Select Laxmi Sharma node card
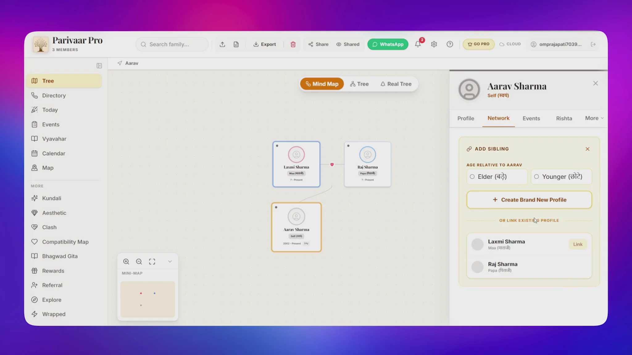The width and height of the screenshot is (632, 355). 296,164
